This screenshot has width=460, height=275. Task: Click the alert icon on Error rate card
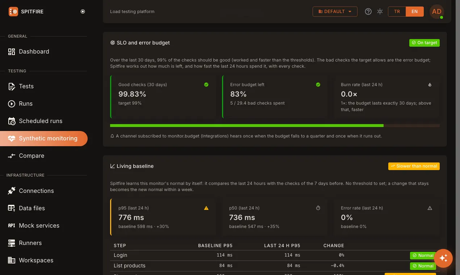point(430,208)
